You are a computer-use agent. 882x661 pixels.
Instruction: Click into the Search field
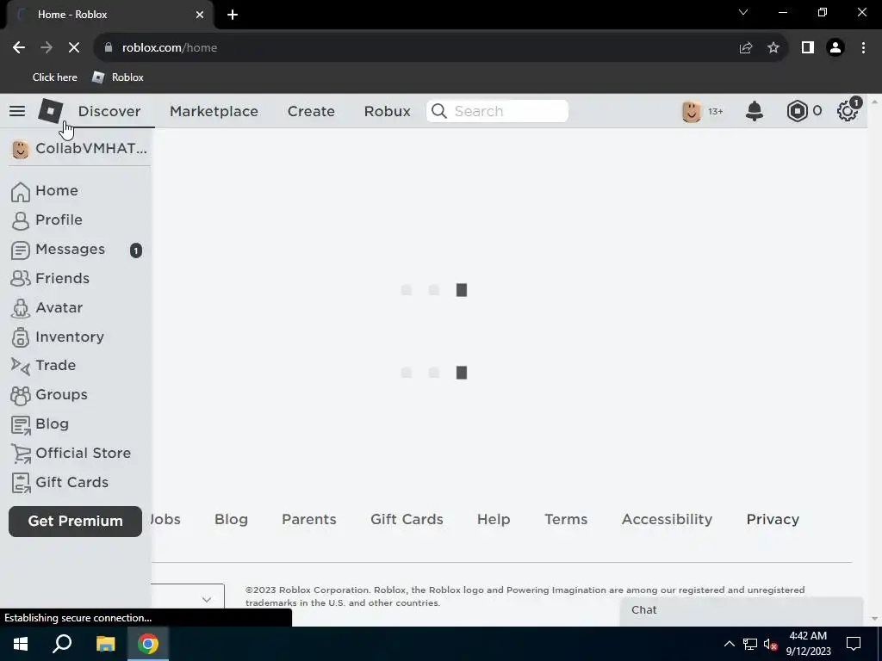tap(497, 111)
